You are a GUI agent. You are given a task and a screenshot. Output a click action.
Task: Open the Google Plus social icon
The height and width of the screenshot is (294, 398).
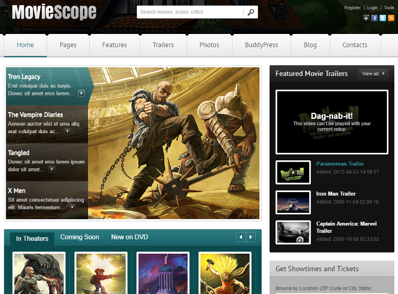point(366,18)
